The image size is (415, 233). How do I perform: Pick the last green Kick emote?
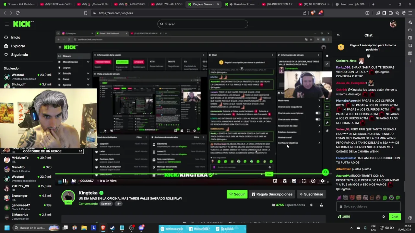(398, 198)
